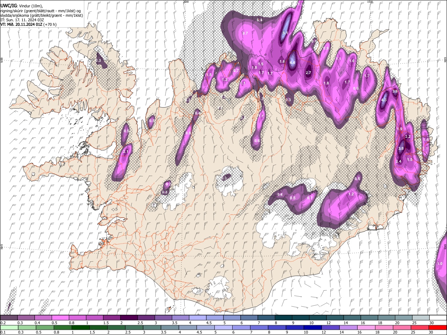Click the 20W longitude label
This screenshot has height=335, width=447.
(x=186, y=2)
